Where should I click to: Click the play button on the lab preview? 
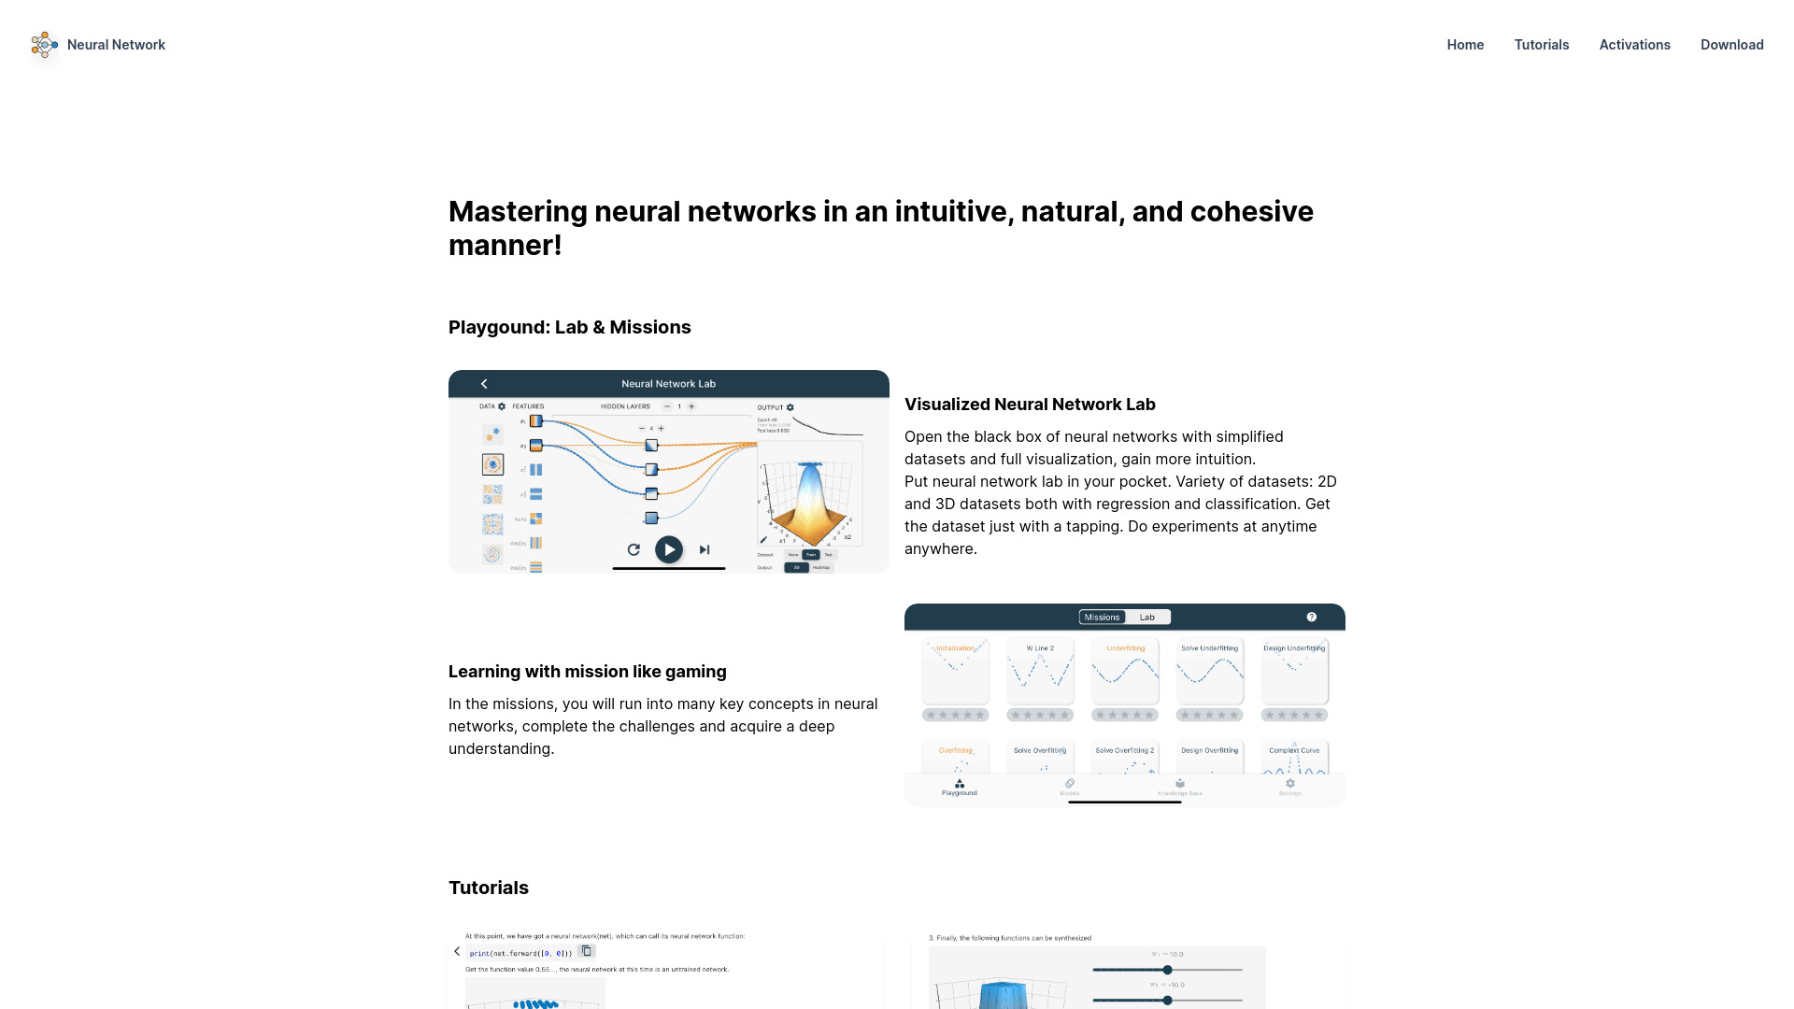[669, 549]
